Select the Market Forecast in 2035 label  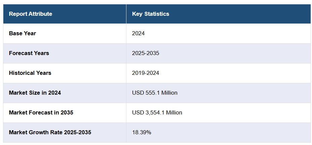[41, 112]
